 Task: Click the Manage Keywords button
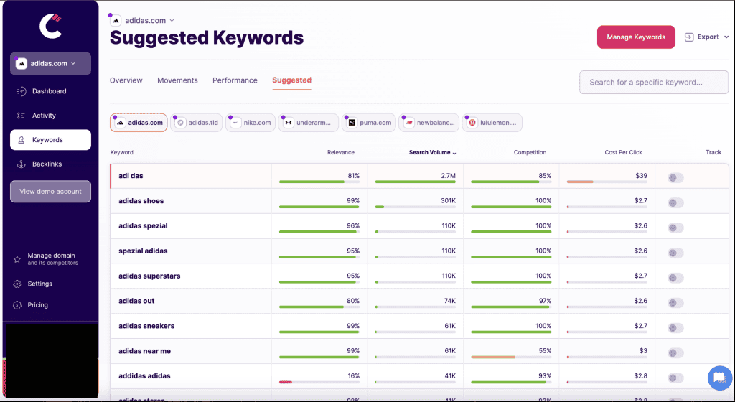coord(636,37)
